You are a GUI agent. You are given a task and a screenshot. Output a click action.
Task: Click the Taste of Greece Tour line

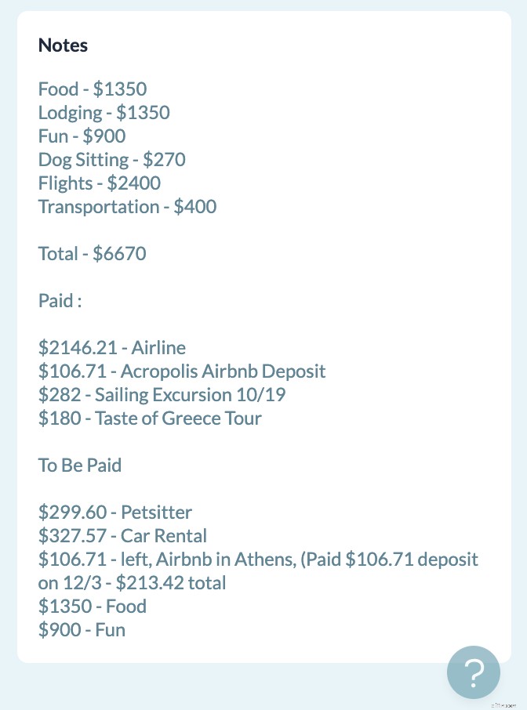click(151, 418)
